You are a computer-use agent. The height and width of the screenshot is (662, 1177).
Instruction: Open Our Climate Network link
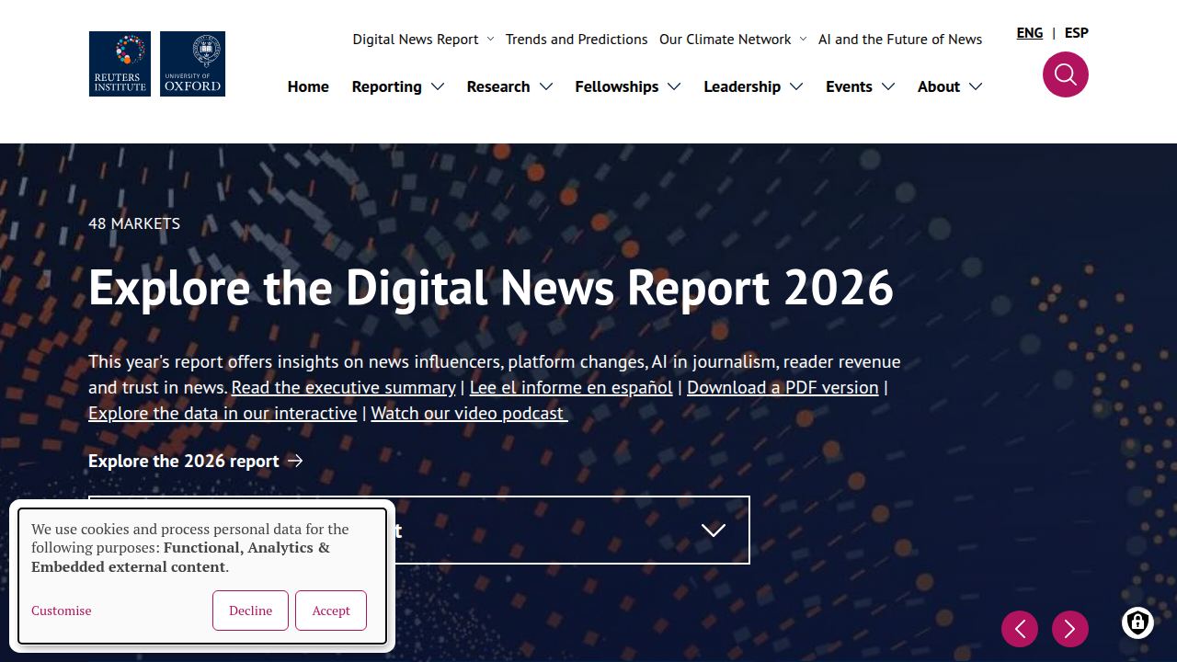coord(726,40)
